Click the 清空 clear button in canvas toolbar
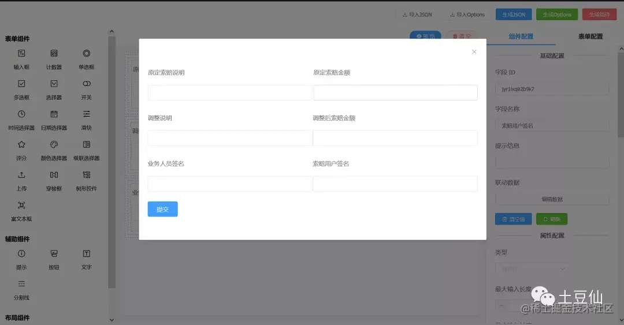Image resolution: width=624 pixels, height=325 pixels. (462, 35)
